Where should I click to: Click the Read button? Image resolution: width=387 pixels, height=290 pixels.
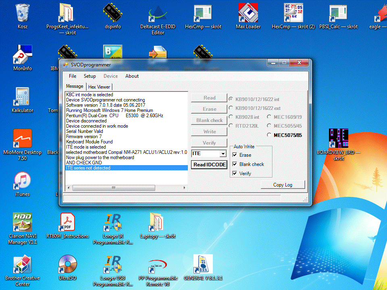click(x=209, y=97)
